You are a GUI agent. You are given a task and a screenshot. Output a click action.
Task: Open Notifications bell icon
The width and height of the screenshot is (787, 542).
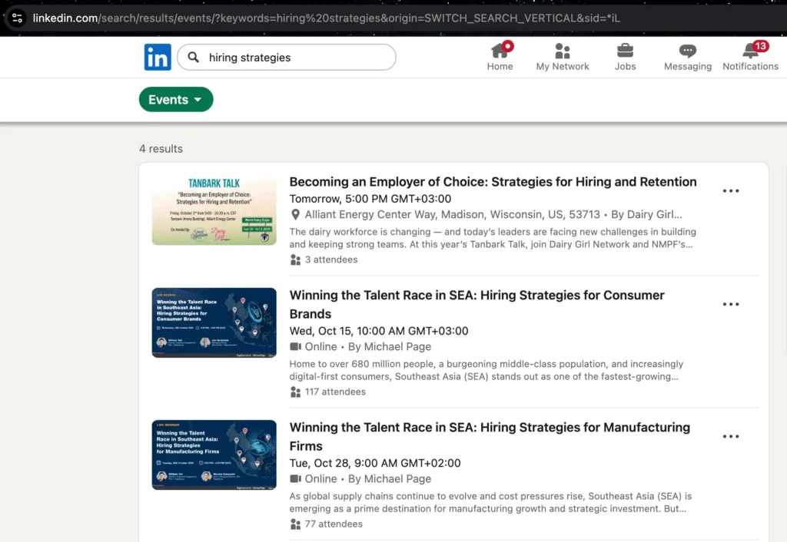[750, 51]
